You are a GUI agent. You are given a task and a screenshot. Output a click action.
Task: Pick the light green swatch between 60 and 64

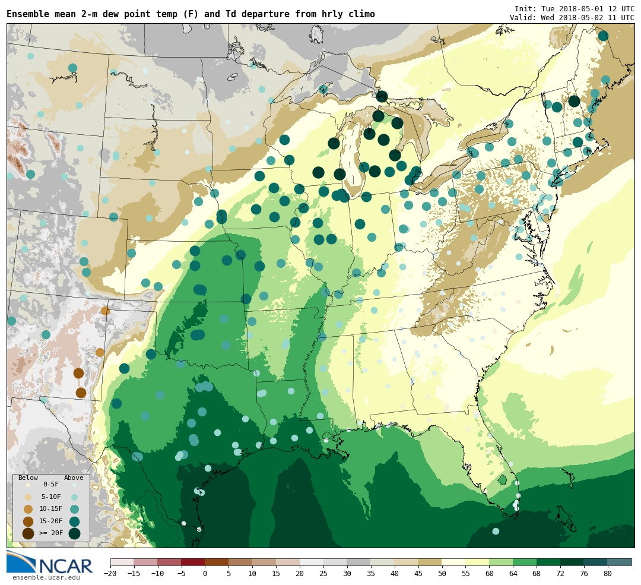[x=501, y=562]
